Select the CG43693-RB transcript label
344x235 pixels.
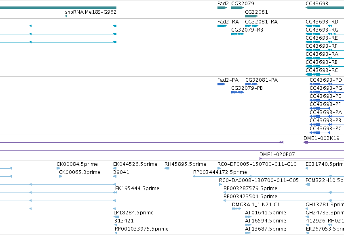click(x=321, y=62)
